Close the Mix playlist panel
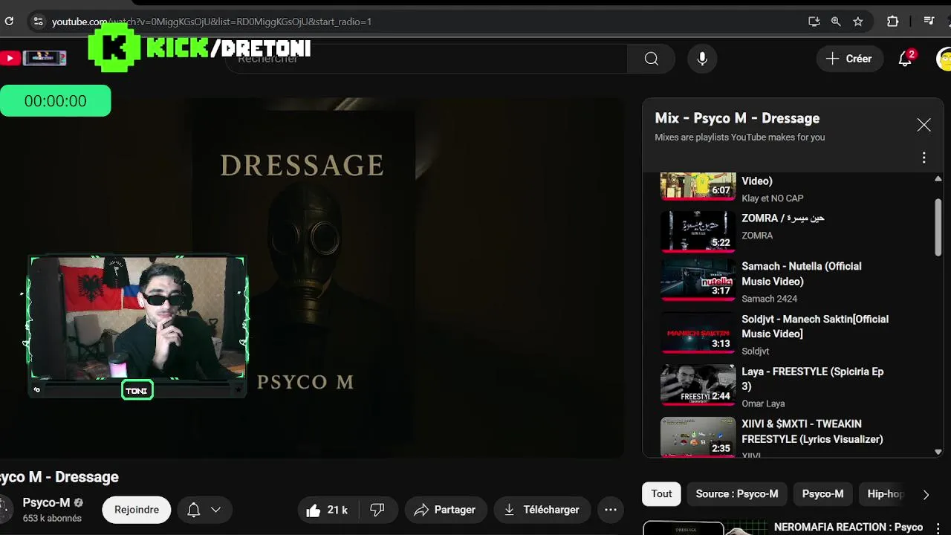The image size is (951, 535). pos(924,125)
